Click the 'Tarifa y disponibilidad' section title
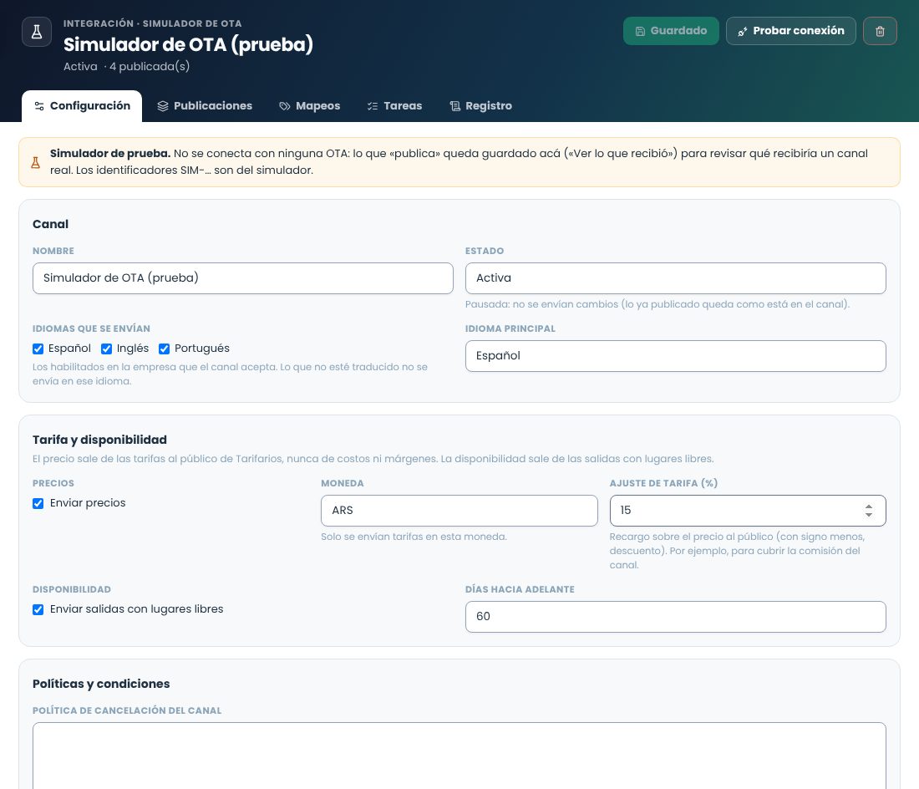The height and width of the screenshot is (789, 919). tap(99, 440)
